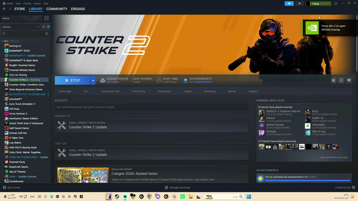Open Steam from the Windows taskbar
Screen dimensions: 358x201
117,197
